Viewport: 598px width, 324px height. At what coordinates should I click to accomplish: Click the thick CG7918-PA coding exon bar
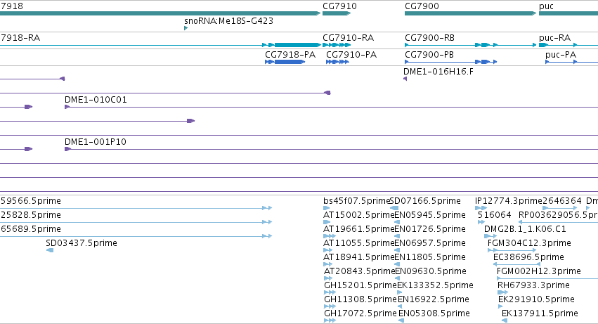289,62
